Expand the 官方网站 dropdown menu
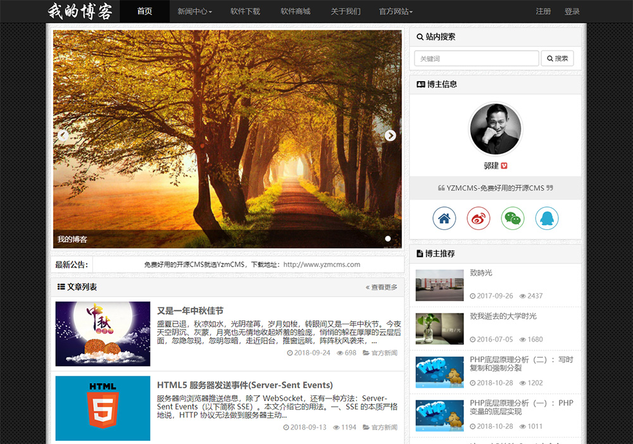 click(396, 11)
